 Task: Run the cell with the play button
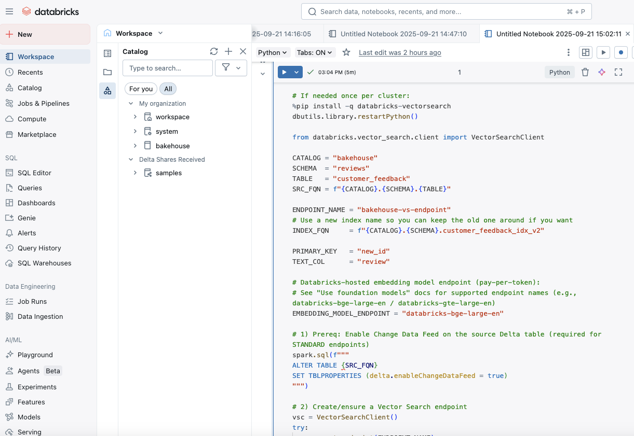285,73
